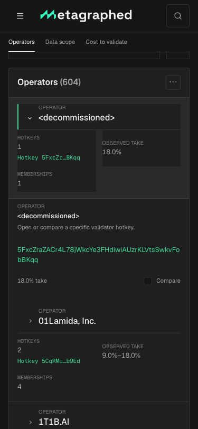Screen dimensions: 198x429
Task: Open the full 5FxcZraZACr4L78j validator hotkey link
Action: tap(98, 255)
